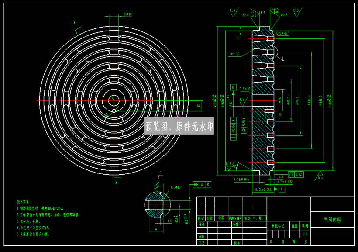Select the position tolerance frame with A and B
The image size is (358, 252).
(x=202, y=185)
